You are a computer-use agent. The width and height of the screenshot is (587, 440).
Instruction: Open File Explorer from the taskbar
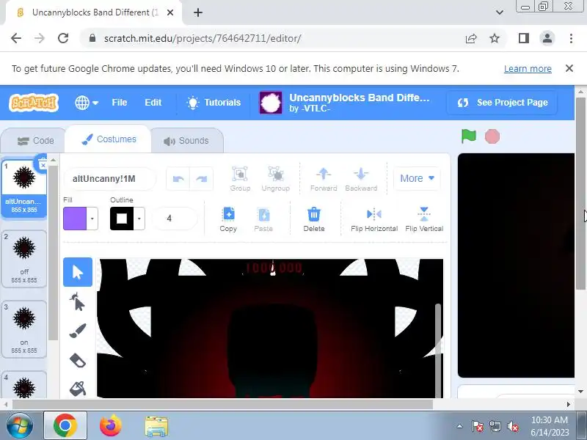(156, 426)
